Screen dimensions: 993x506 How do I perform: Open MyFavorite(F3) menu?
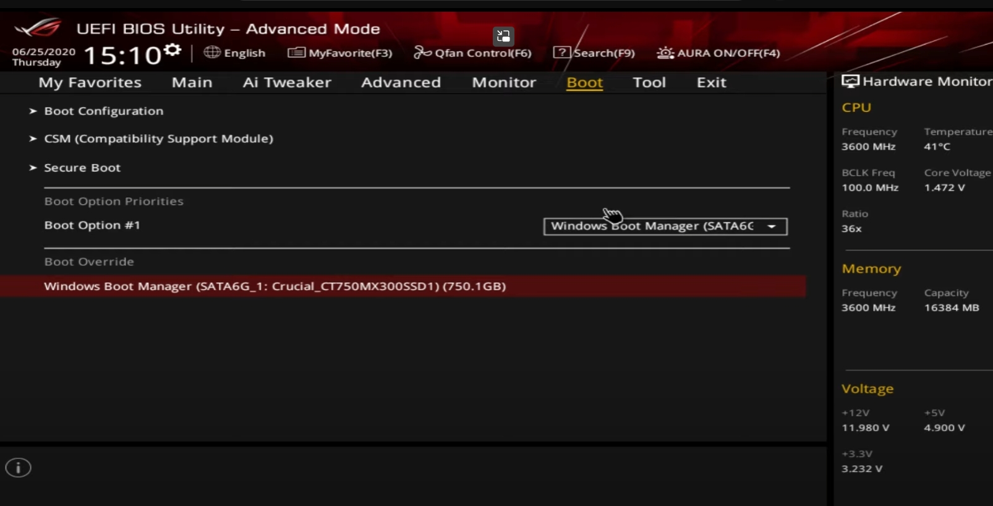pos(340,53)
